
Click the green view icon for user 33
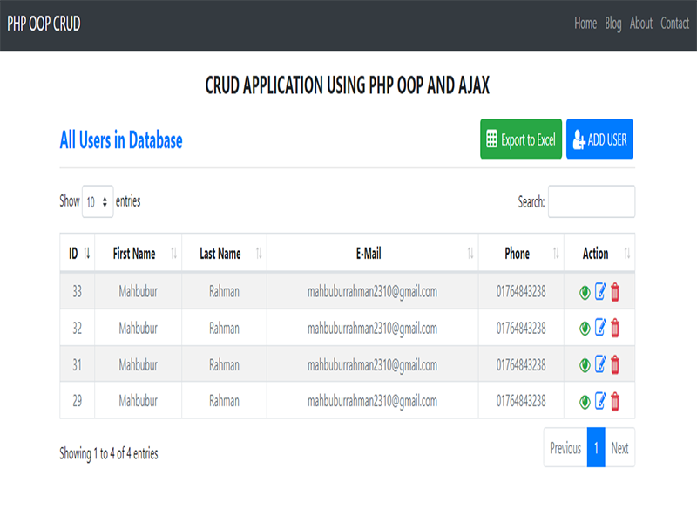[585, 292]
